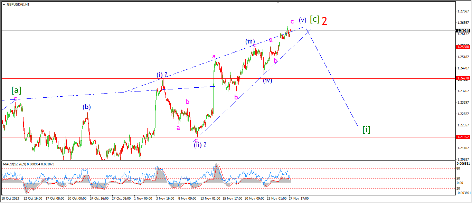The height and width of the screenshot is (203, 472).
Task: Select the blue (ii) ? wave label
Action: [200, 145]
